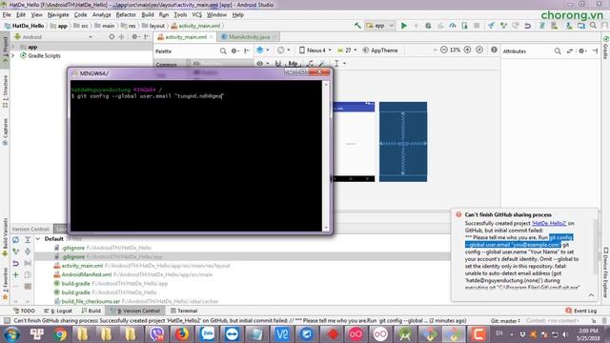Click the Revert undo arrow in main toolbar
This screenshot has width=610, height=343.
coord(527,26)
